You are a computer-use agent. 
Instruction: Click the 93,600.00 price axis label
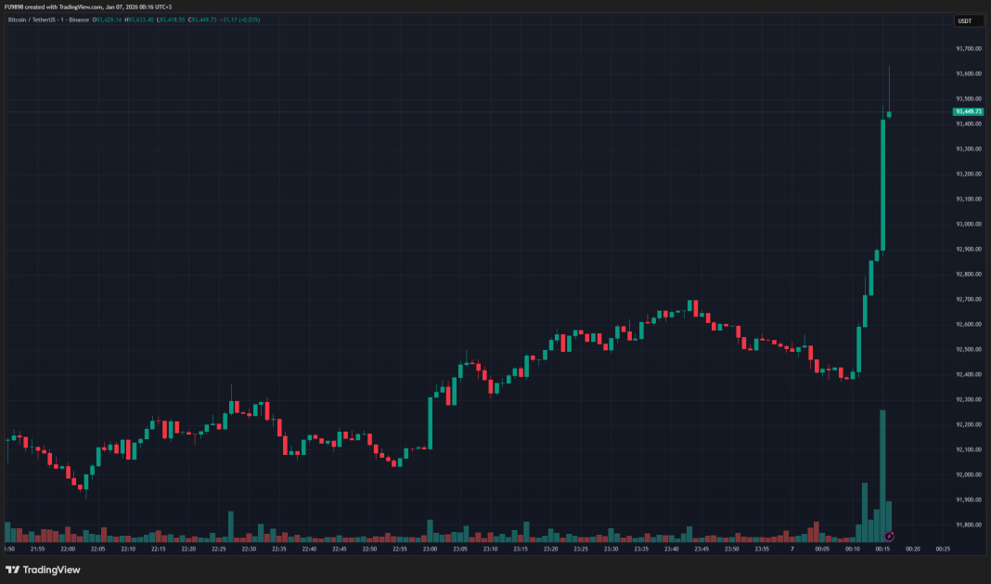[x=968, y=73]
